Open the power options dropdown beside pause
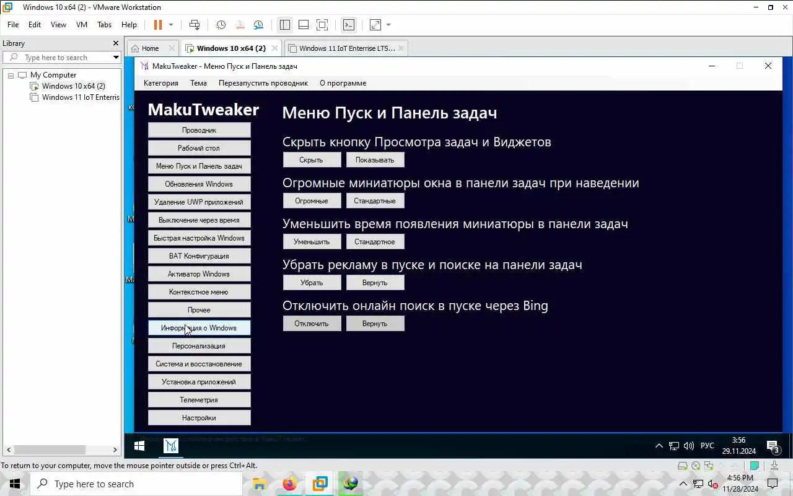Screen dimensions: 793x496 coord(171,25)
